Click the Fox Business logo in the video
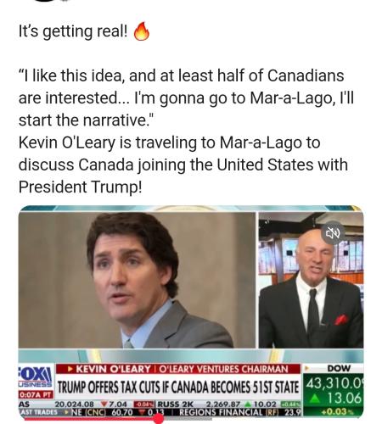The image size is (382, 424). pyautogui.click(x=36, y=377)
